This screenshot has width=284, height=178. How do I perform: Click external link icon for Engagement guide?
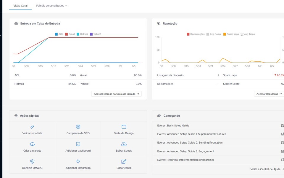pyautogui.click(x=282, y=151)
